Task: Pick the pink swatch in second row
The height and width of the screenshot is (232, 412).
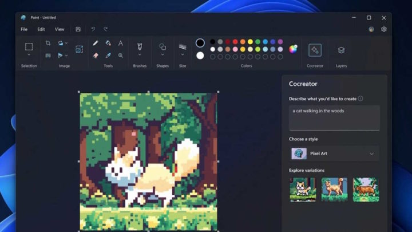Action: pos(235,49)
